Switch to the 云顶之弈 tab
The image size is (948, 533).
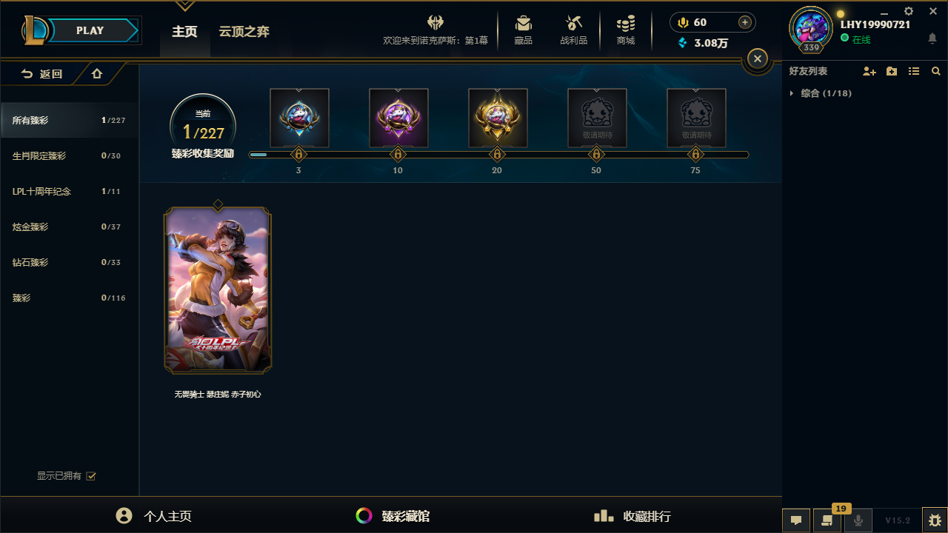pos(244,32)
